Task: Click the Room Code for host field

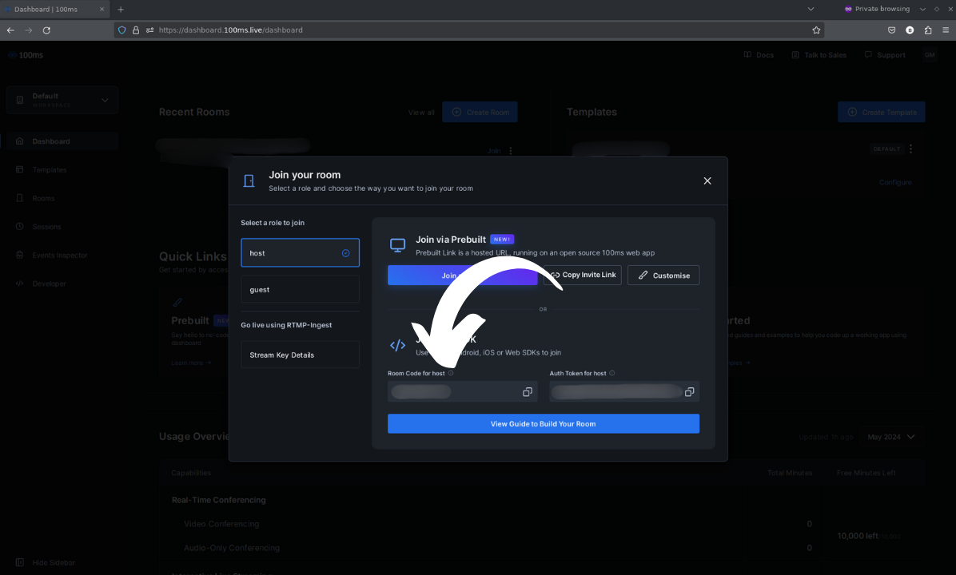Action: pyautogui.click(x=463, y=391)
